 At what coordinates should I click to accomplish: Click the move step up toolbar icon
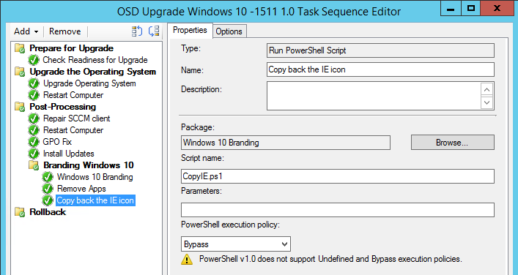137,31
